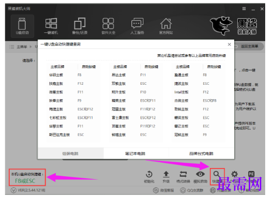The image size is (271, 199).
Task: Click the Intel主板 row
Action: (198, 92)
